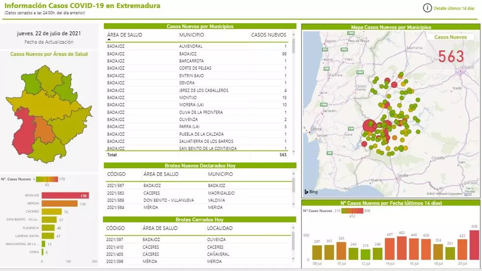Select the BADAJOZ bar showing 179 cases

pos(65,196)
